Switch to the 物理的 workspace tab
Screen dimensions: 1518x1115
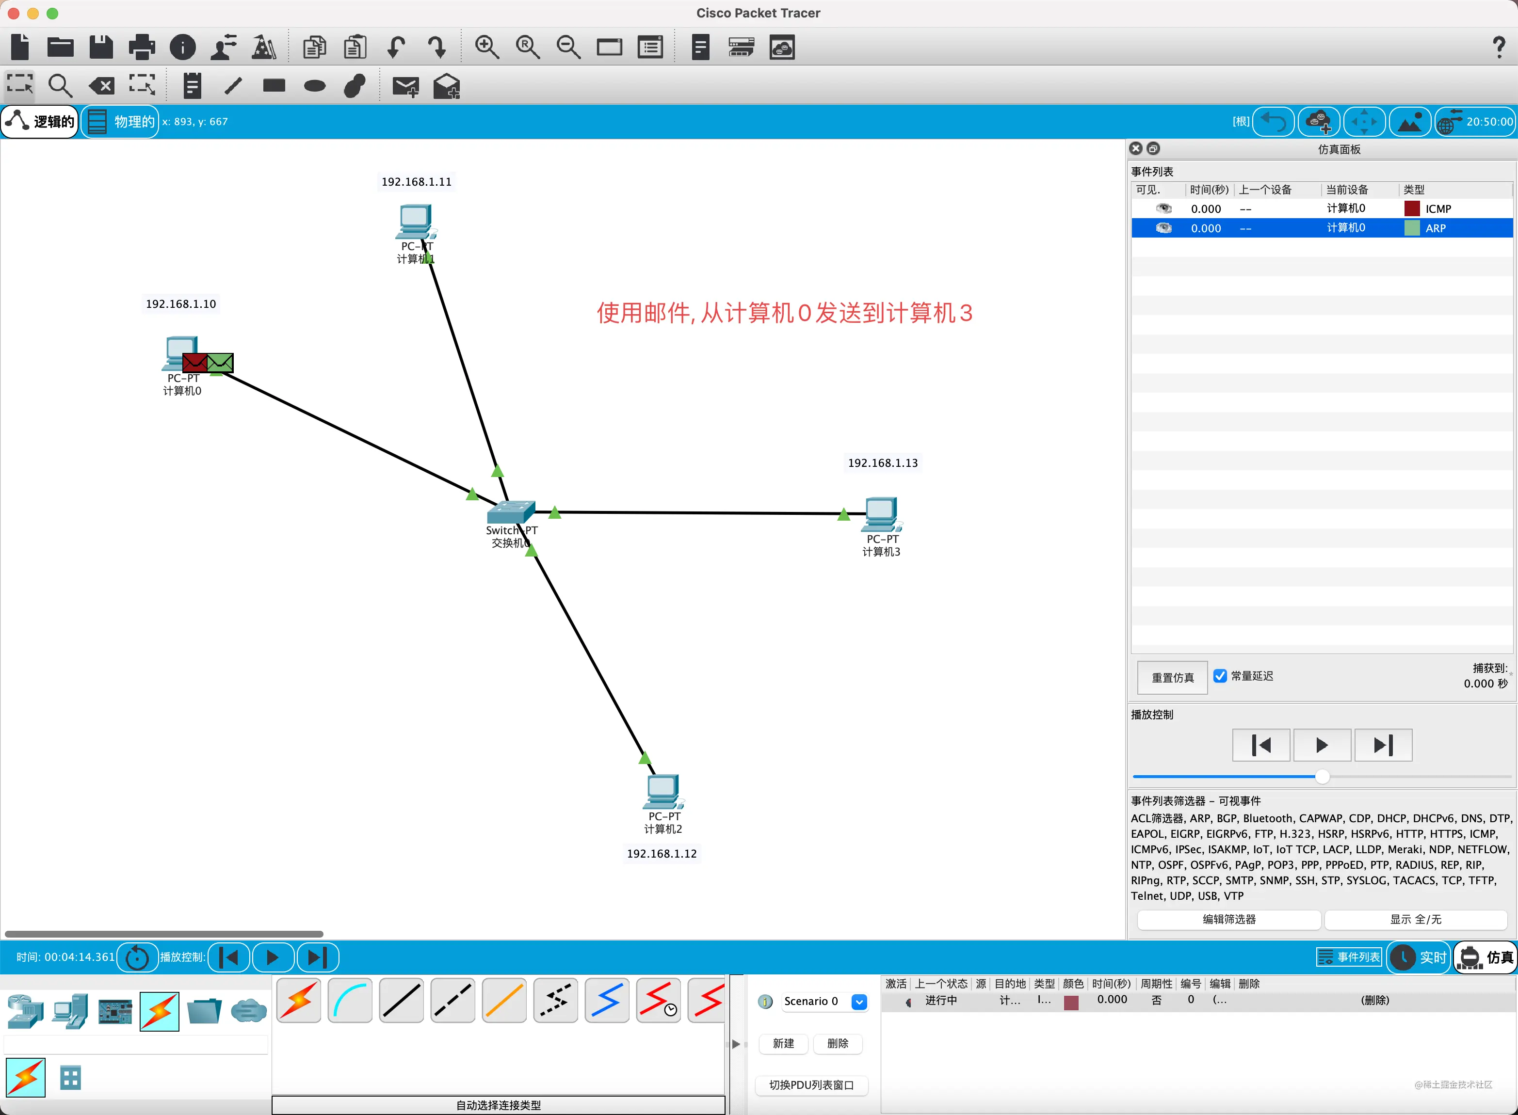point(120,122)
